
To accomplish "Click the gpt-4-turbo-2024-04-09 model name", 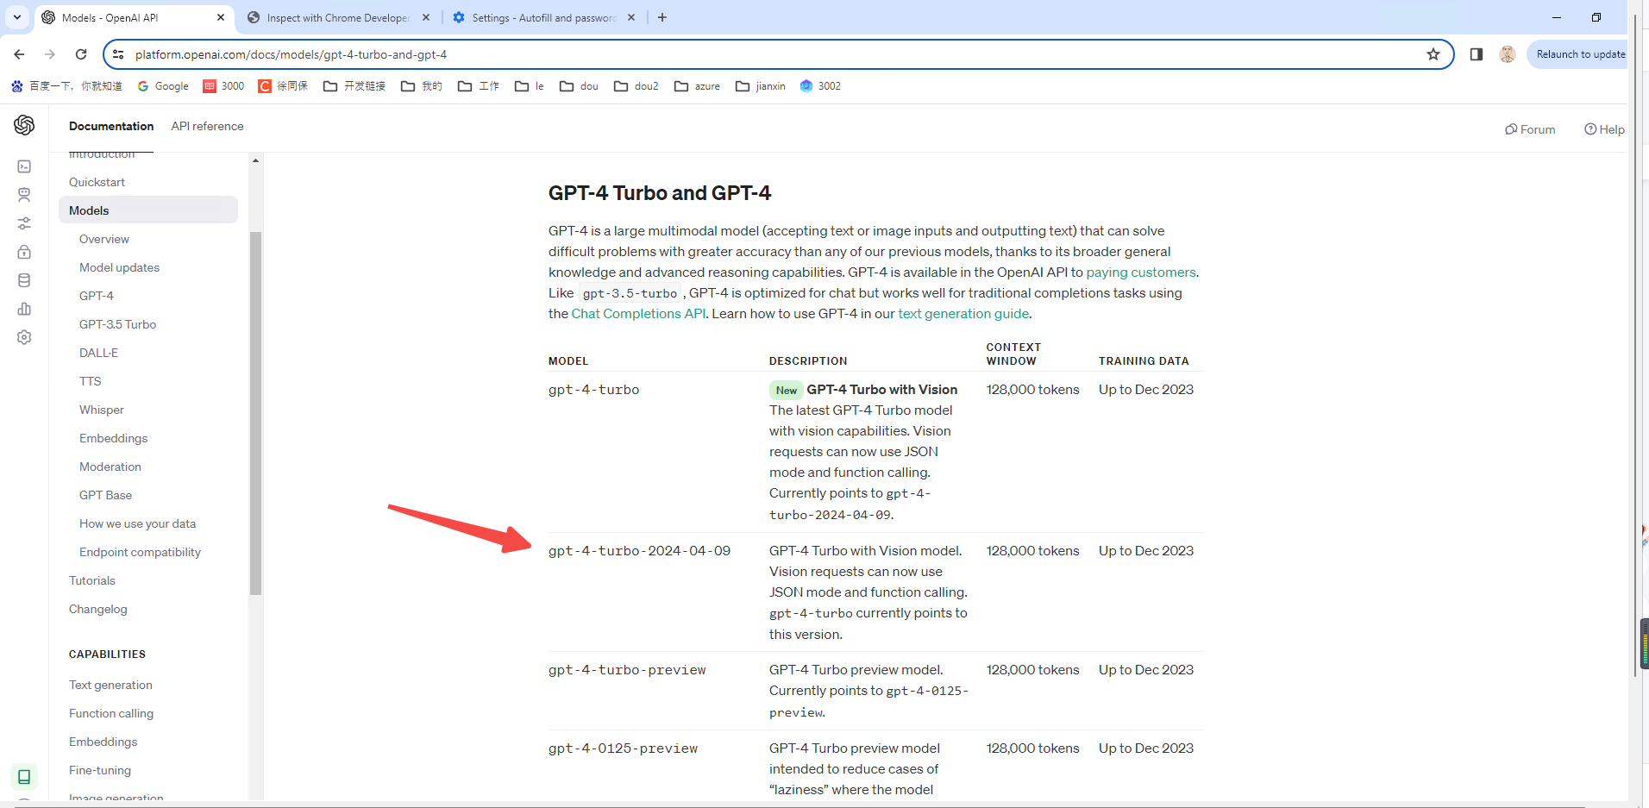I will coord(639,551).
